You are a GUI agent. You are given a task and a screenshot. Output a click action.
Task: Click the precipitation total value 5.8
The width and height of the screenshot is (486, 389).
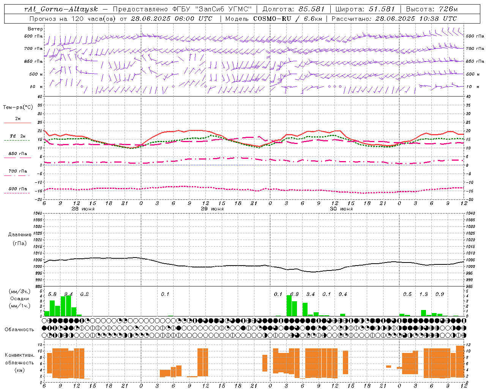52,294
